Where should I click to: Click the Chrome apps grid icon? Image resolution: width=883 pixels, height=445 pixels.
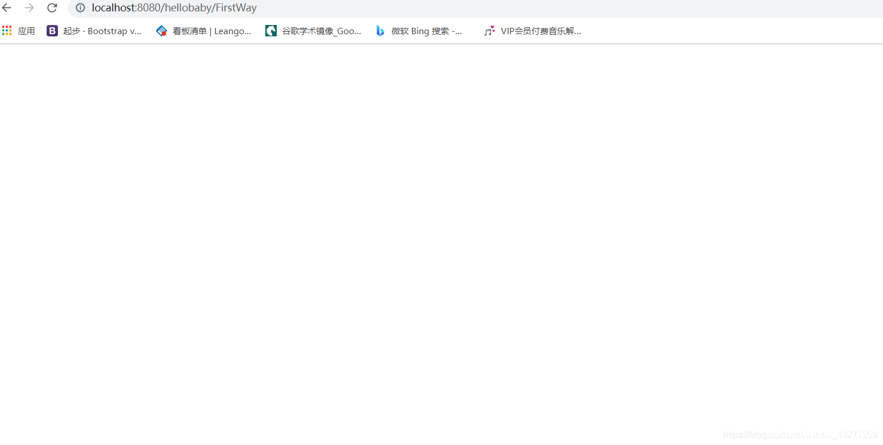pyautogui.click(x=7, y=30)
